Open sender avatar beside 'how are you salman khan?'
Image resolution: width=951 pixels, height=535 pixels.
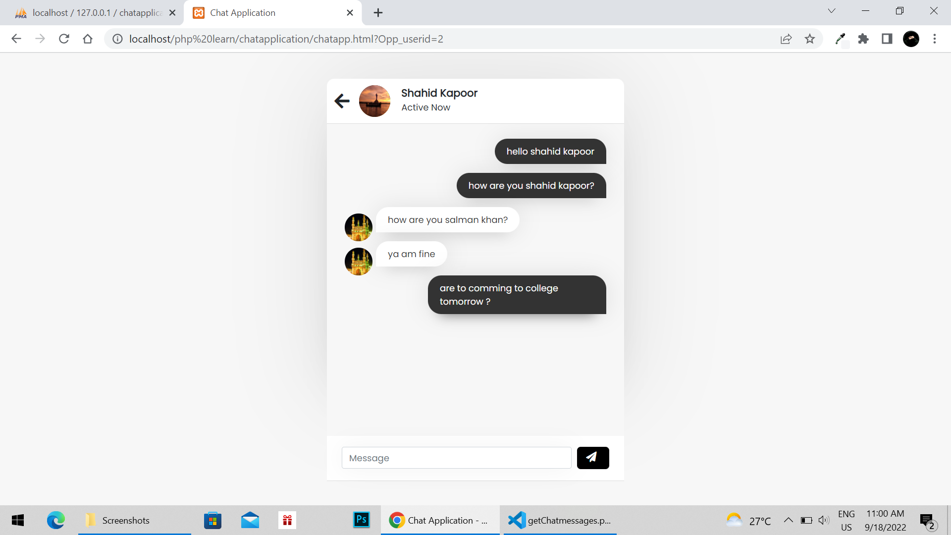click(359, 227)
